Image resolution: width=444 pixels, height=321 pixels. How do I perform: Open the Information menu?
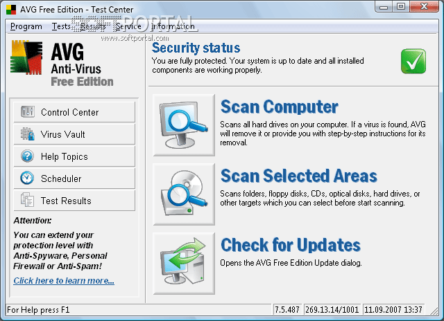[x=173, y=26]
